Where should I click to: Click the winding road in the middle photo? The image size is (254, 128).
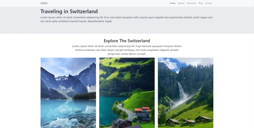(127, 112)
